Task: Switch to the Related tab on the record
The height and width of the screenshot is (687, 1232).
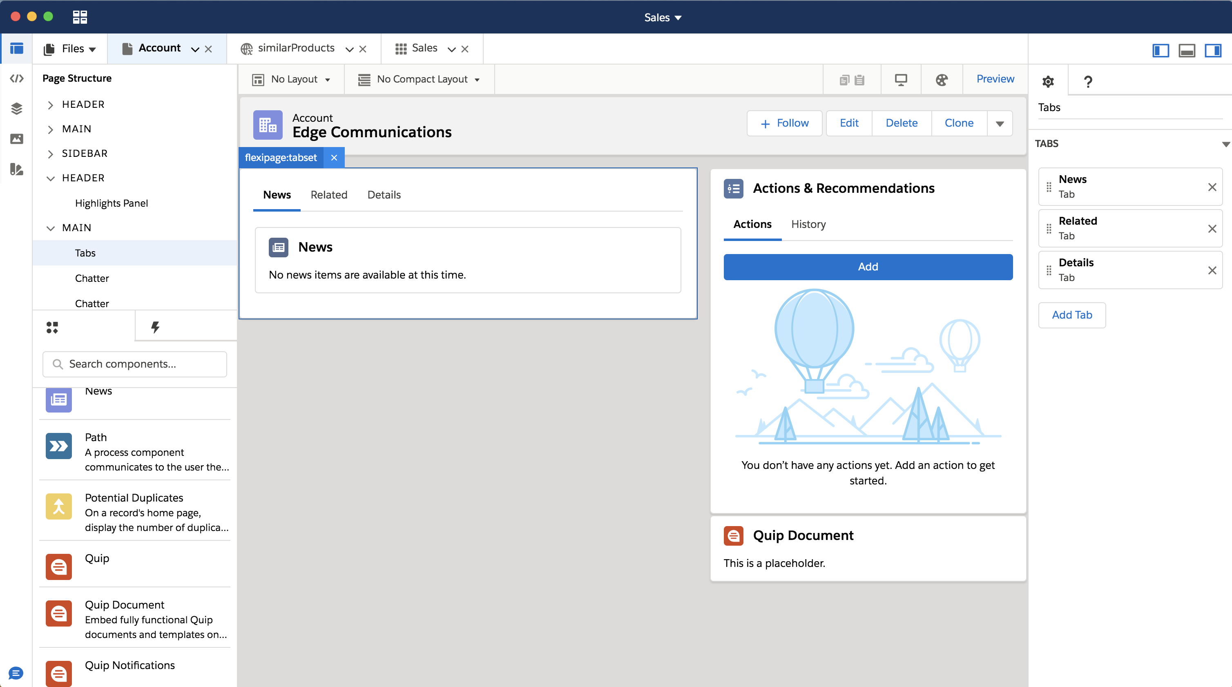Action: tap(329, 194)
